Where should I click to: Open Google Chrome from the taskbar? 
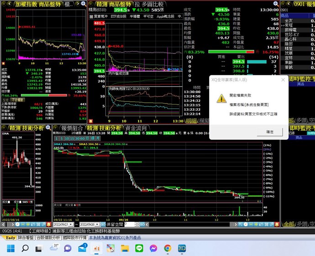(x=168, y=248)
